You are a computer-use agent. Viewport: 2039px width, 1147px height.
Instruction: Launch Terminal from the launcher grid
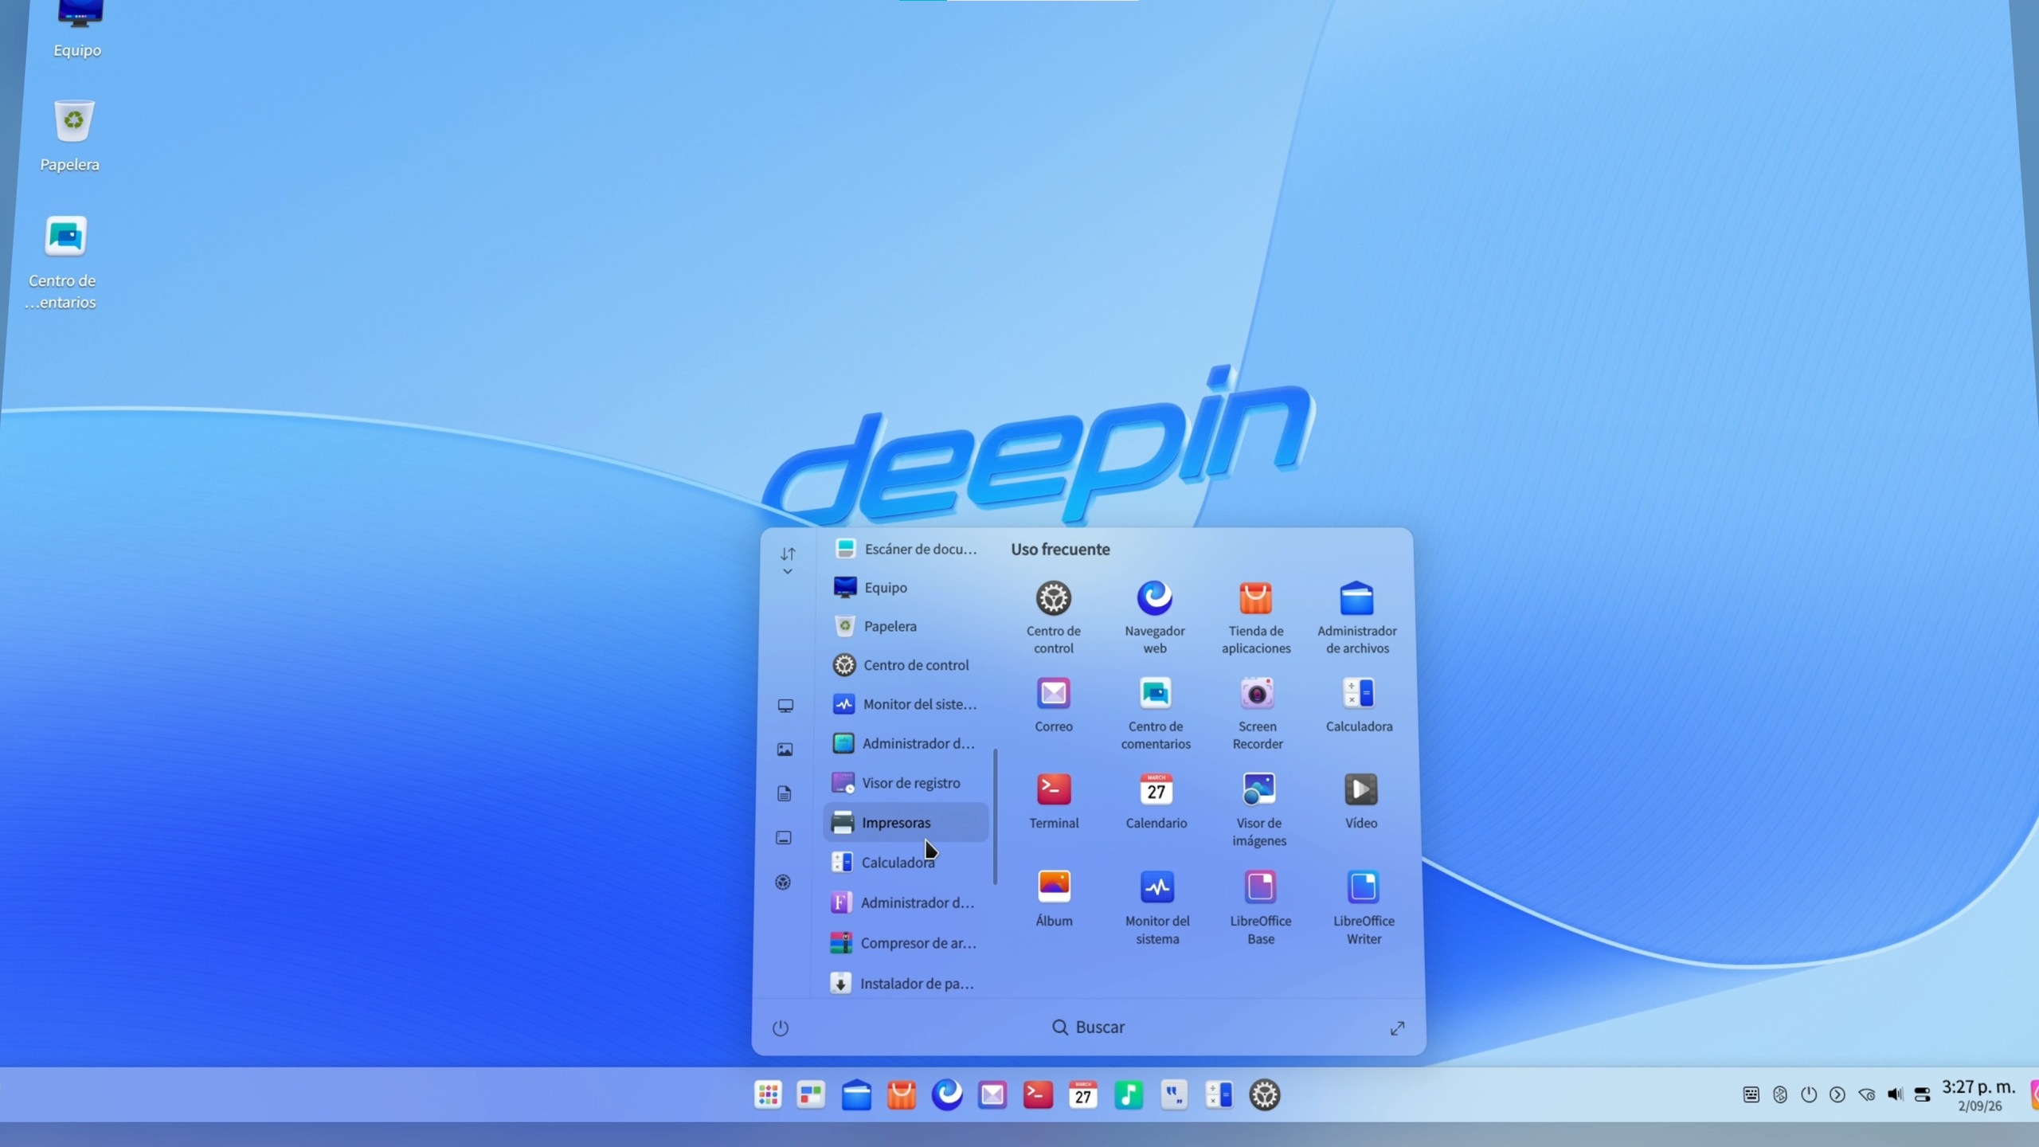click(1053, 801)
